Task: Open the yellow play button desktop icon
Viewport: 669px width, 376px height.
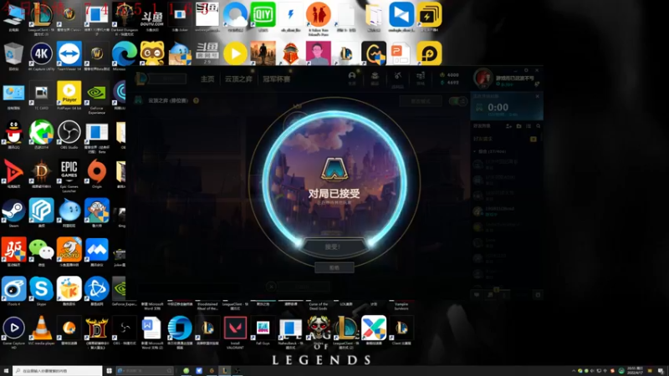Action: coord(235,53)
